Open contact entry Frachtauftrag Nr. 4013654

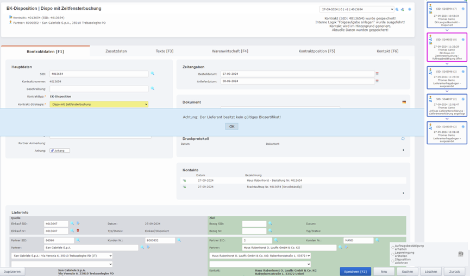click(184, 187)
